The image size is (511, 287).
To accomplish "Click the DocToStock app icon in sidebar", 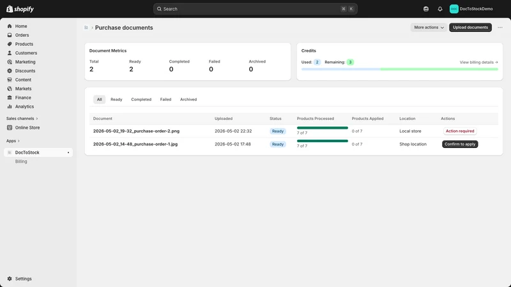I will [x=10, y=152].
